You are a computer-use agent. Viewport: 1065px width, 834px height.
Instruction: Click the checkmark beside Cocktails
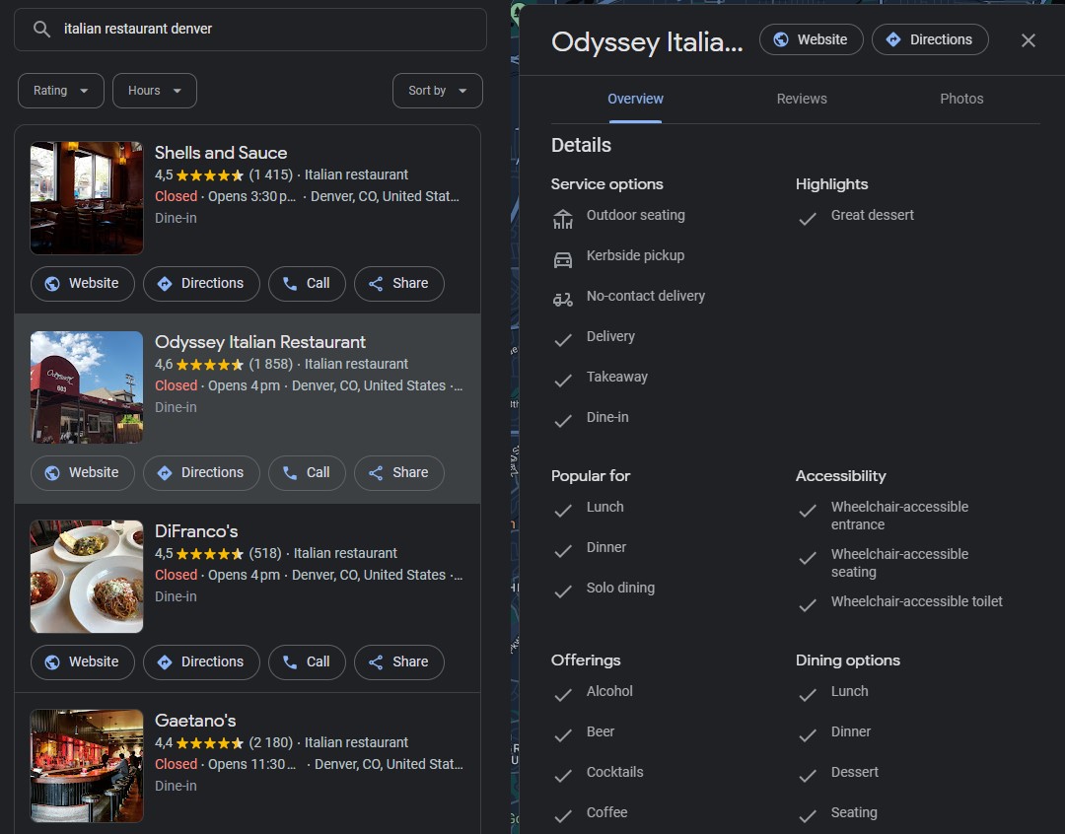(x=563, y=776)
